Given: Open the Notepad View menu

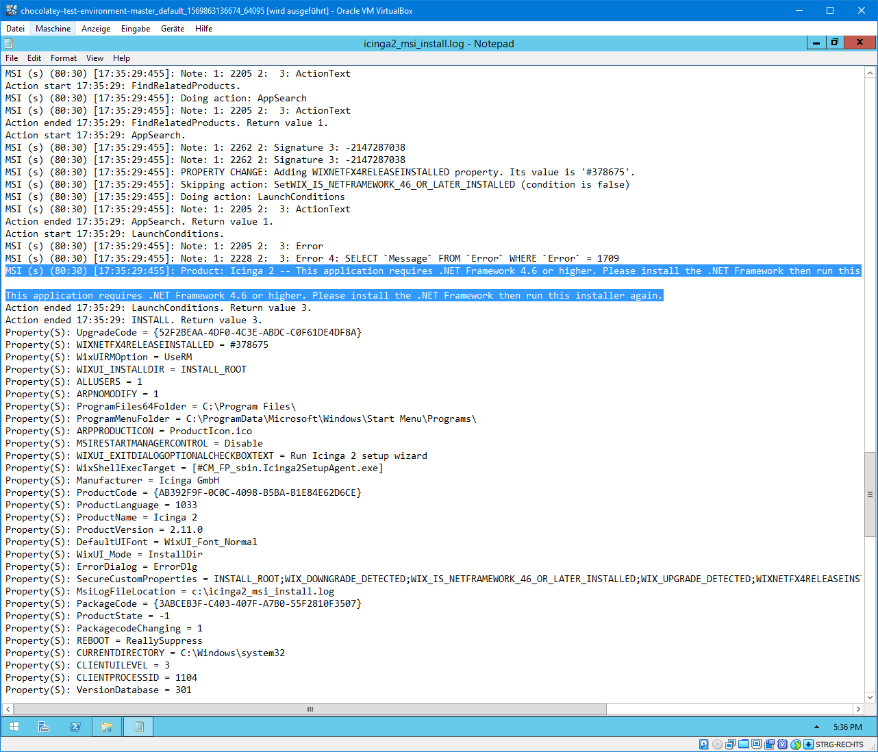Looking at the screenshot, I should pos(95,58).
